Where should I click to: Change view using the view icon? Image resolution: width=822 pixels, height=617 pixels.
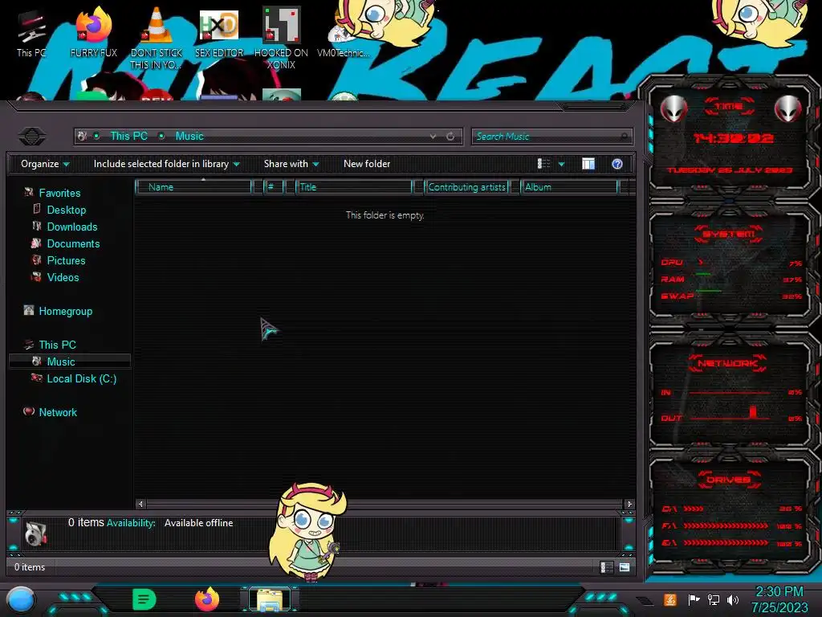click(x=543, y=164)
